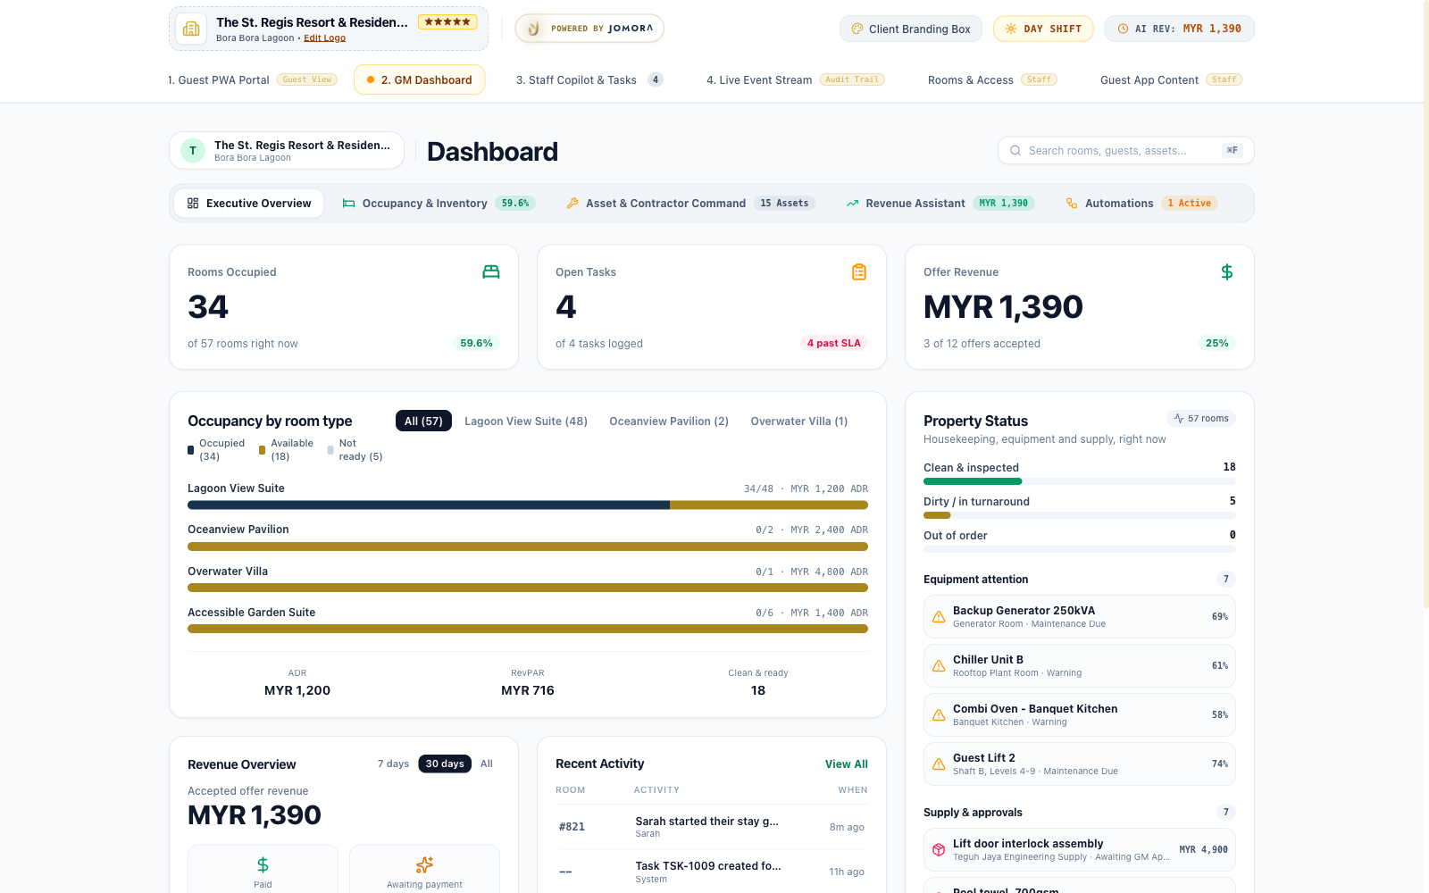Open the Guest Lift 2 equipment card
1429x893 pixels.
(1080, 764)
